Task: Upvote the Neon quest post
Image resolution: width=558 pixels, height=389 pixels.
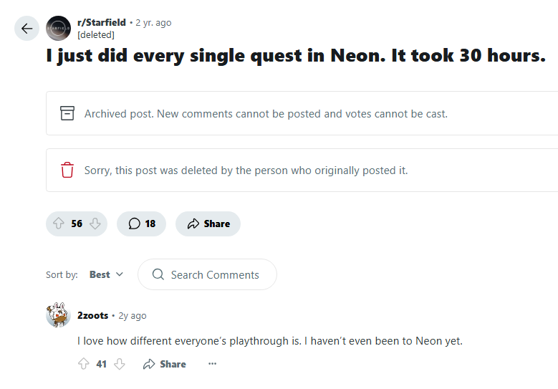Action: pos(59,224)
